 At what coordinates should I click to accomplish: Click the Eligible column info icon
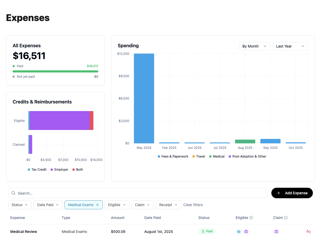click(251, 218)
